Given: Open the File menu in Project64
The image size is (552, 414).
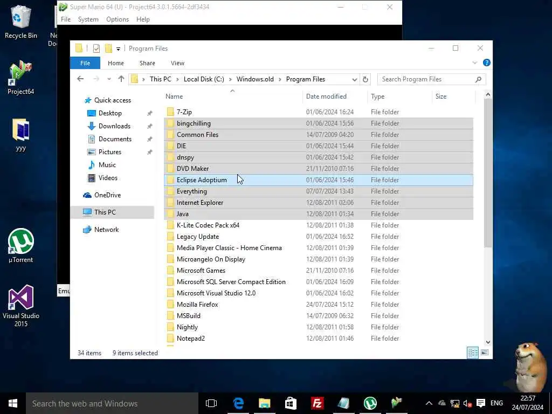Looking at the screenshot, I should click(66, 19).
